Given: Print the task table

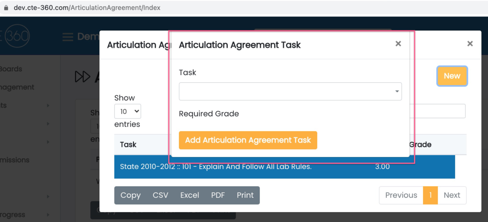Looking at the screenshot, I should [245, 195].
